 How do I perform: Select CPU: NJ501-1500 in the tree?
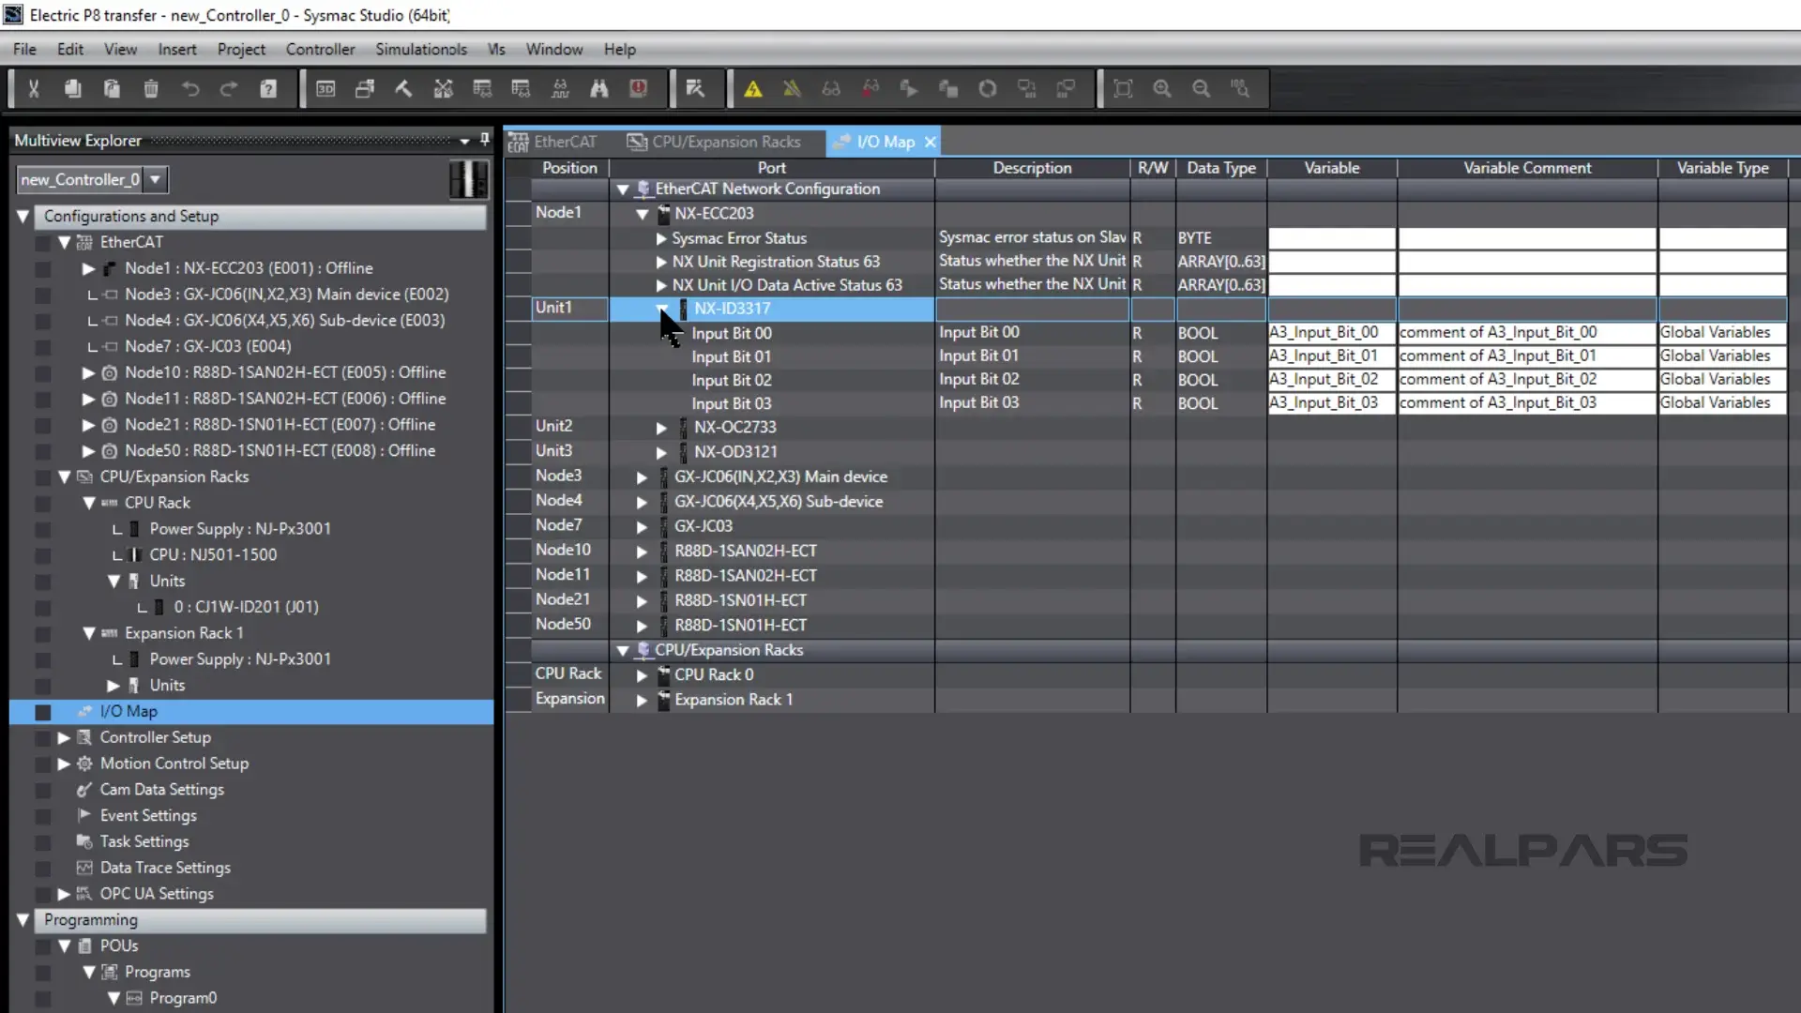point(213,554)
